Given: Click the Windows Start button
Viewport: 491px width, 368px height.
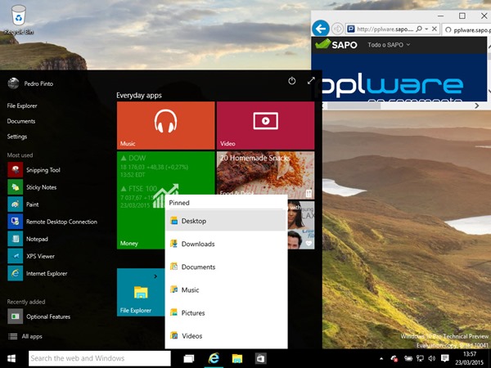Looking at the screenshot, I should point(11,358).
